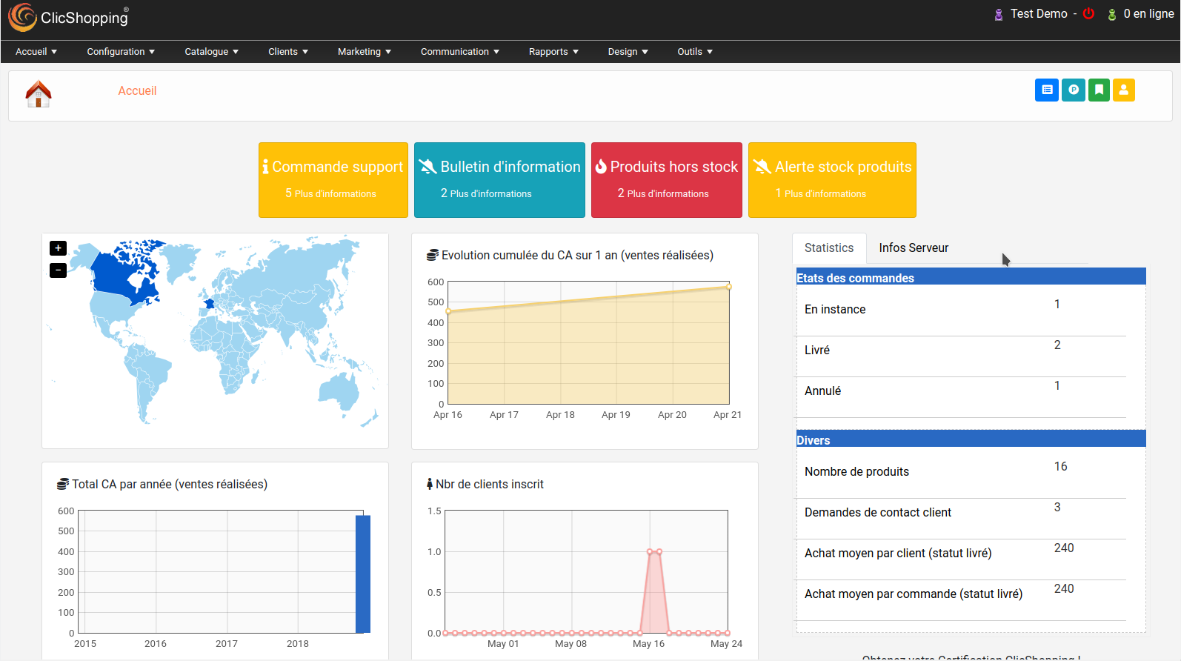
Task: Click the purple admin user icon
Action: point(999,14)
